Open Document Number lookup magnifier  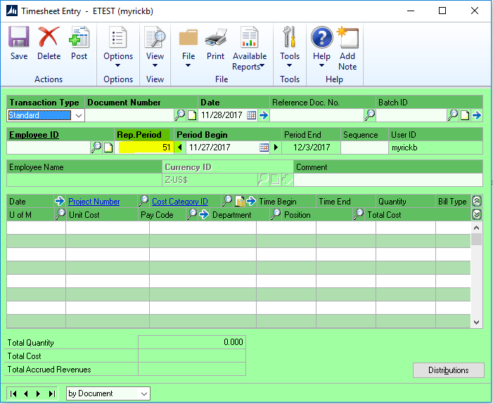click(180, 115)
